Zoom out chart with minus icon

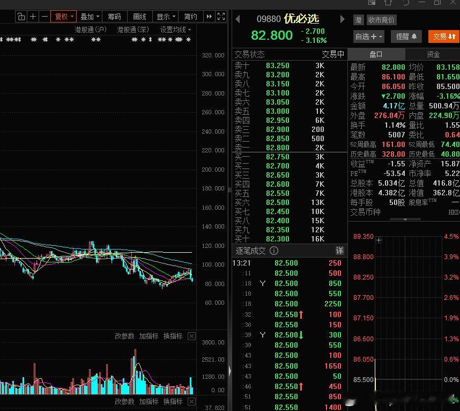pos(44,17)
